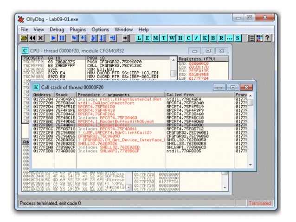296x222 pixels.
Task: Select CALL CFGMGR32.75C9122C instruction
Action: coord(96,65)
